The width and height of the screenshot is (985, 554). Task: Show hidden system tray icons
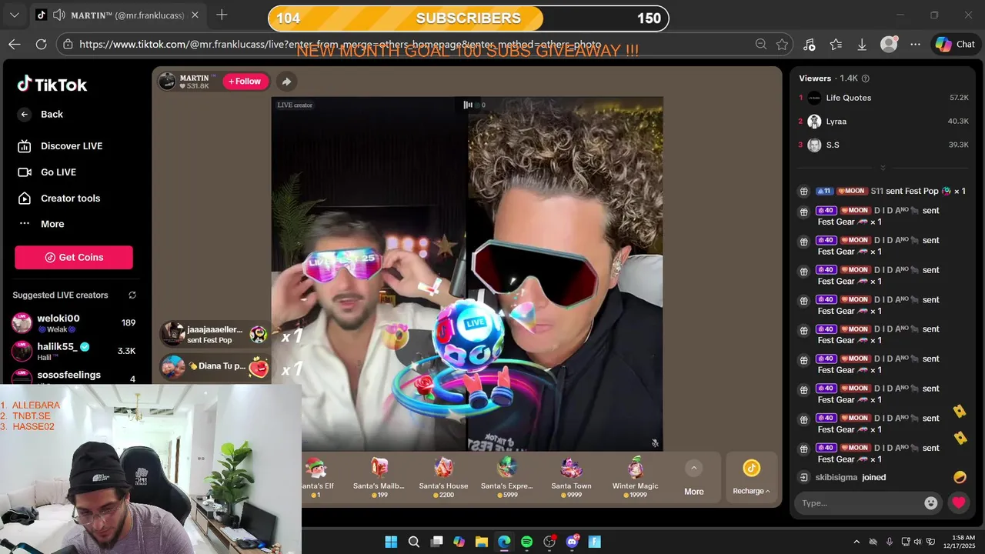point(856,542)
